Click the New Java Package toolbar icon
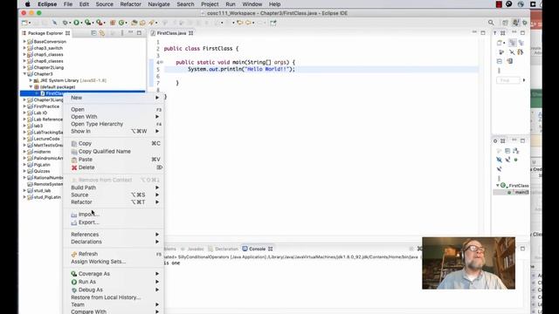Viewport: 559px width, 314px height. pos(113,23)
